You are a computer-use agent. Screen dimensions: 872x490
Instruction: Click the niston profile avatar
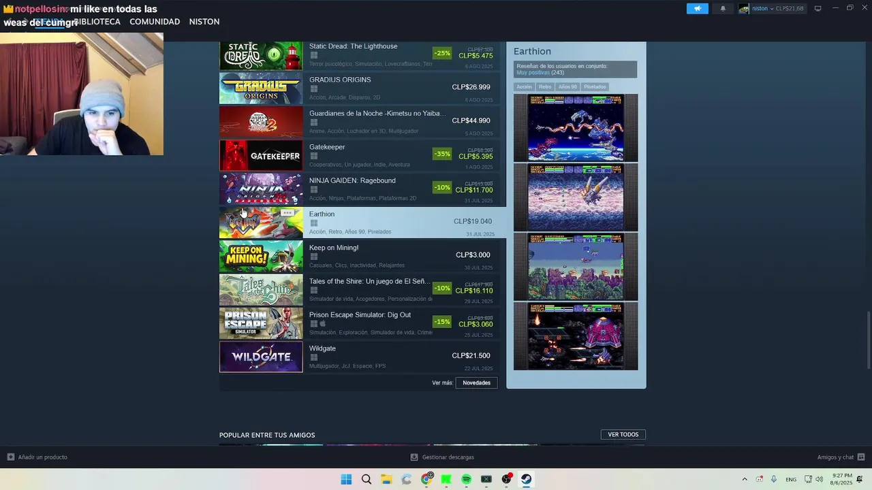click(x=744, y=8)
